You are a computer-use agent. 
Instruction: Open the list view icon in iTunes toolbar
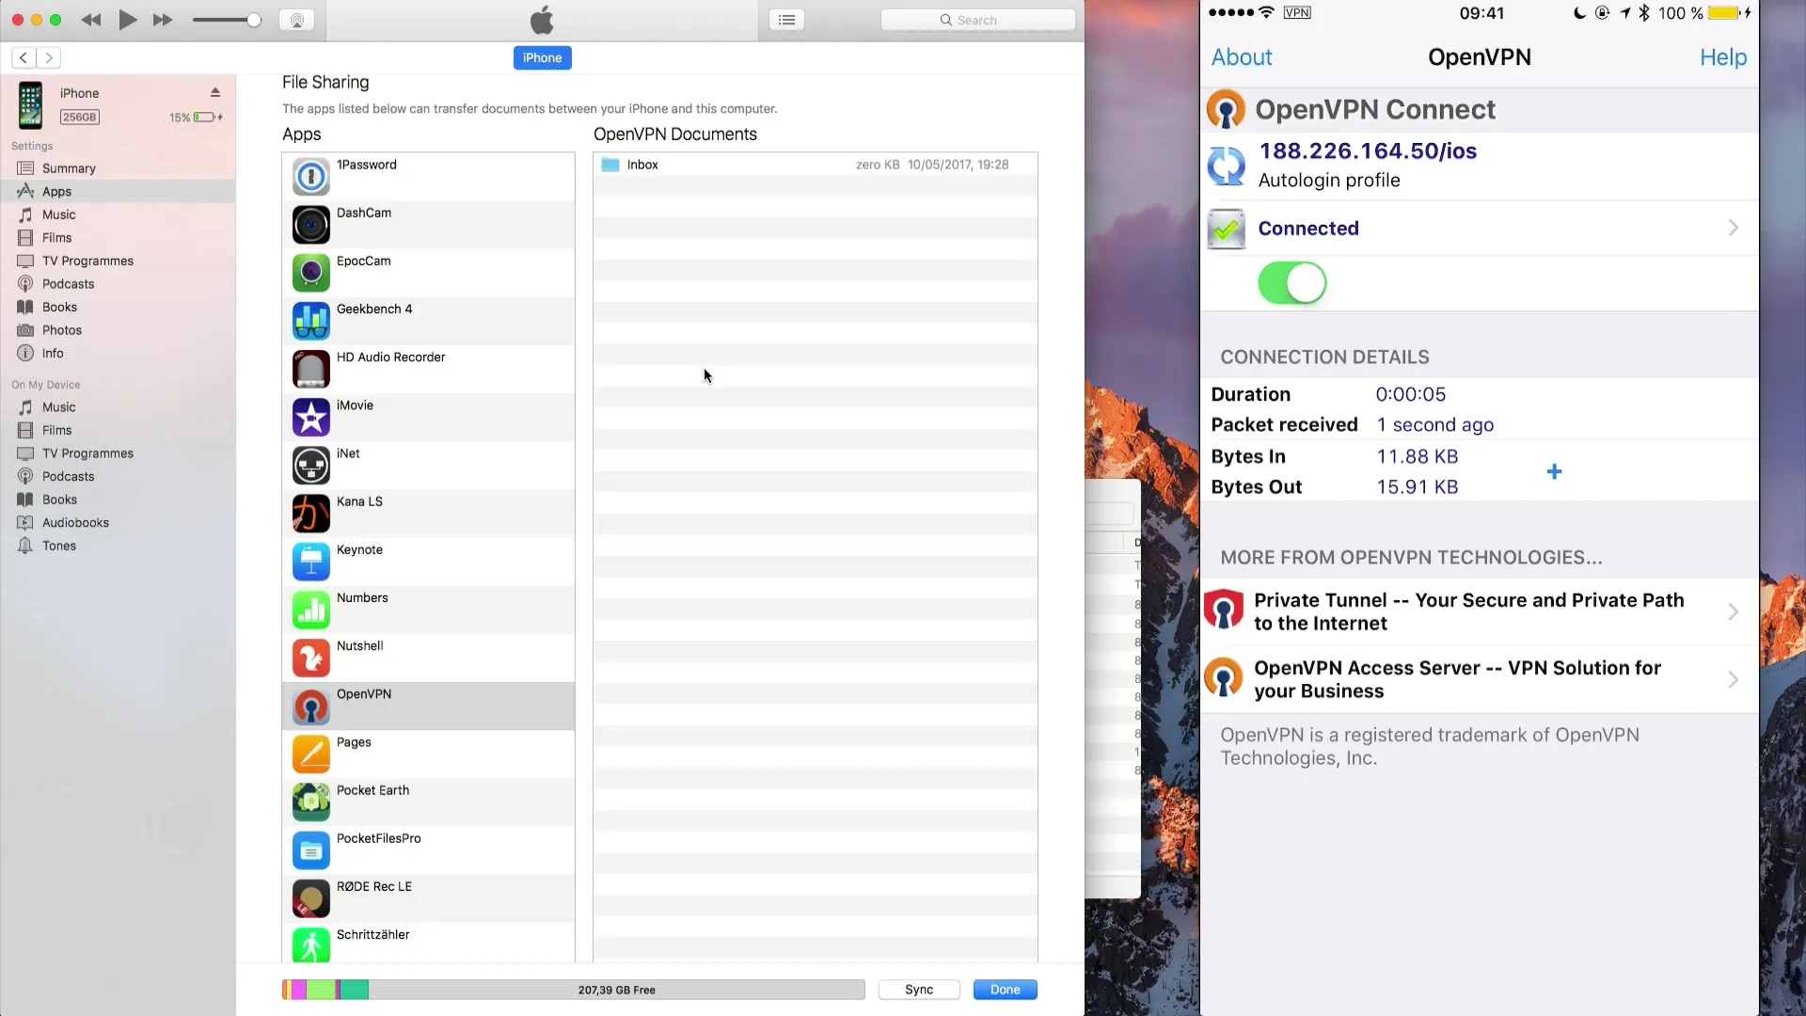click(x=786, y=20)
